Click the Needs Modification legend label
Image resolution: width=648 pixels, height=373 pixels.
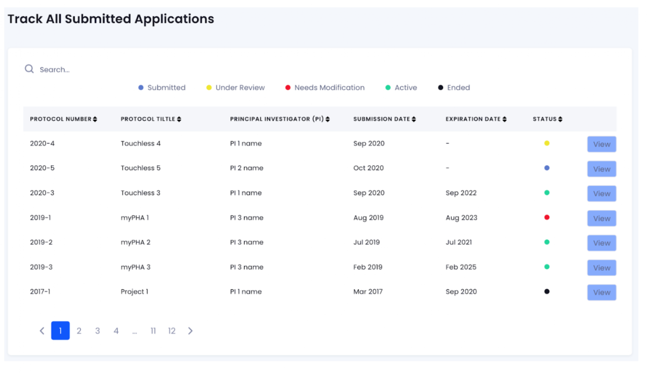(x=330, y=88)
